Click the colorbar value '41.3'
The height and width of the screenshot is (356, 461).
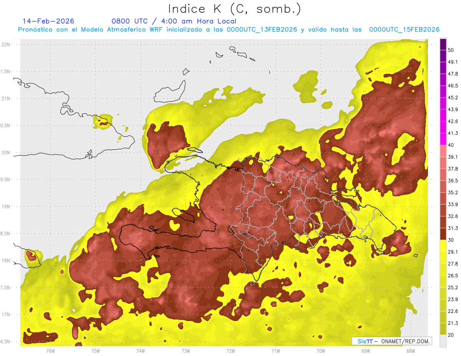point(453,133)
